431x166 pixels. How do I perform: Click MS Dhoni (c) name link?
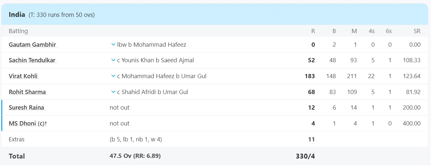pyautogui.click(x=28, y=124)
